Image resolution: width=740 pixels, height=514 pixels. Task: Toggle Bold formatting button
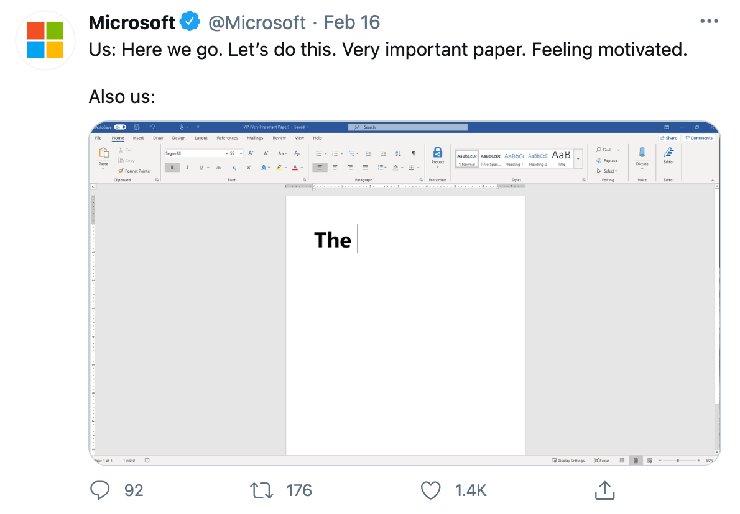(x=172, y=167)
